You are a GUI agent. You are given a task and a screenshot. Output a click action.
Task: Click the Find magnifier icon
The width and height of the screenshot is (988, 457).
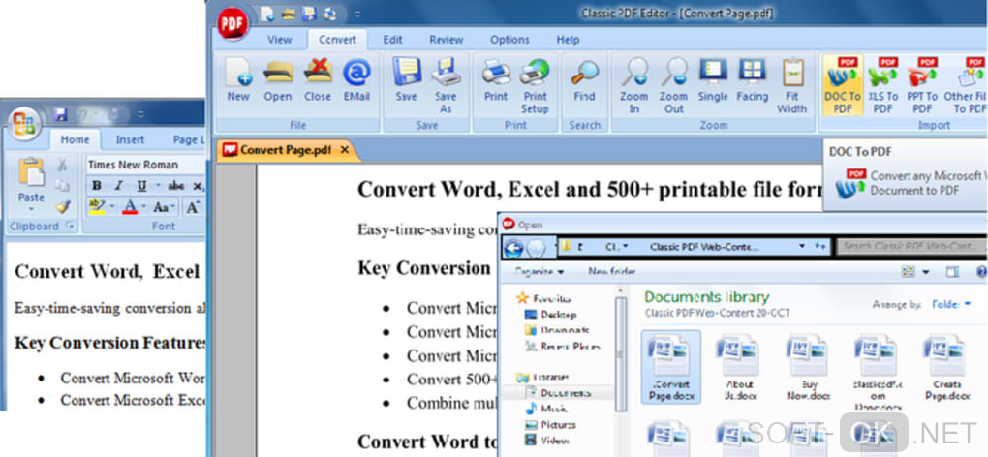584,79
